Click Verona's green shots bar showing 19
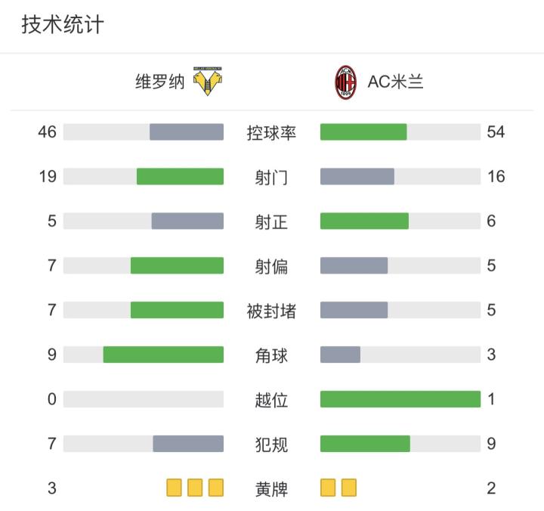Screen dimensions: 544x511 coord(180,176)
